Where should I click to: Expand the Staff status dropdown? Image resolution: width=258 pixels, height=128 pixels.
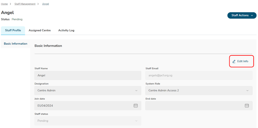[x=88, y=121]
